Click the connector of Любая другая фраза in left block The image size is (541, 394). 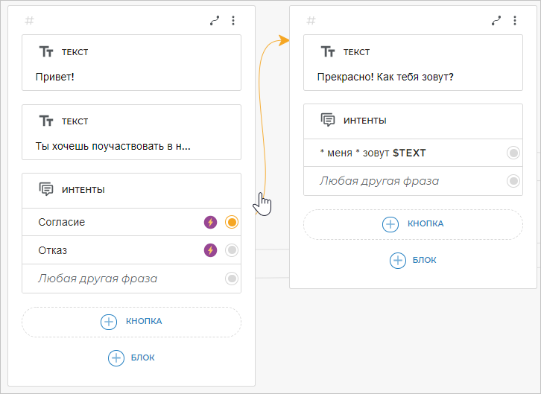[x=232, y=279]
